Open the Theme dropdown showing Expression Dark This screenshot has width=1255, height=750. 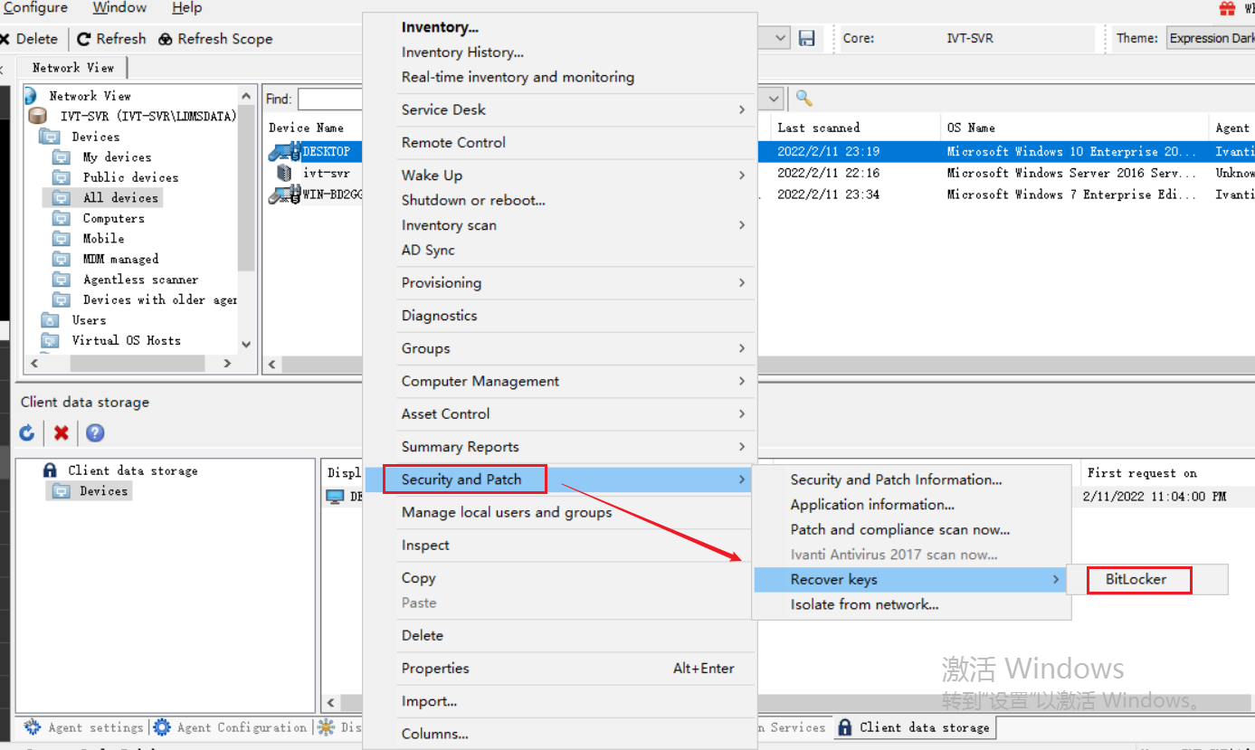coord(1210,38)
